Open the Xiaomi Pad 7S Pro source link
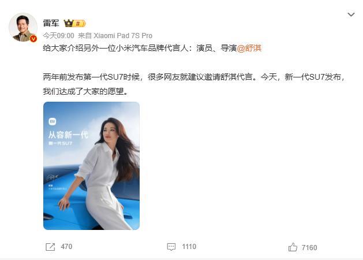This screenshot has width=363, height=260. [x=123, y=36]
